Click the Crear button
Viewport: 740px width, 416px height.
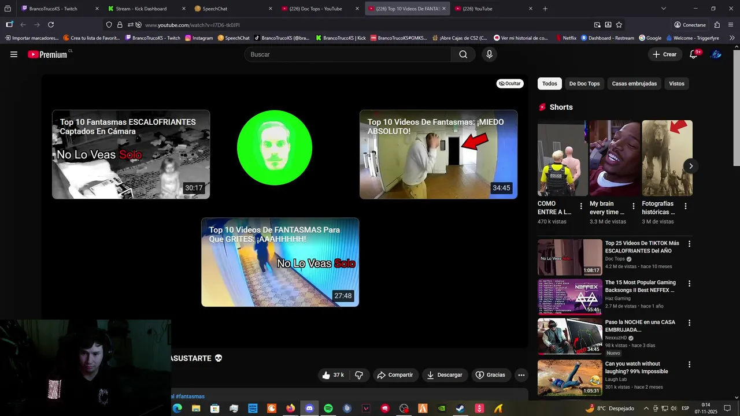[x=664, y=54]
